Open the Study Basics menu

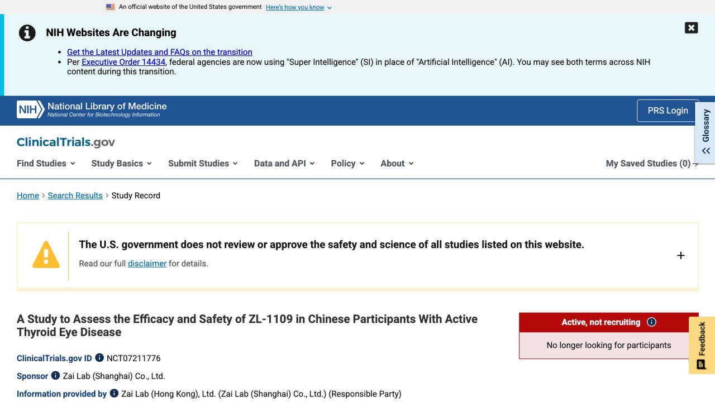(121, 164)
